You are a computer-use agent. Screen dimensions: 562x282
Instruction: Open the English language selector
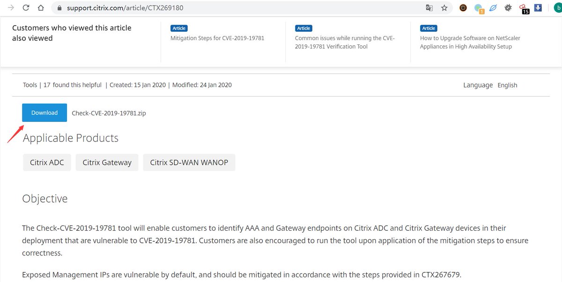coord(507,85)
